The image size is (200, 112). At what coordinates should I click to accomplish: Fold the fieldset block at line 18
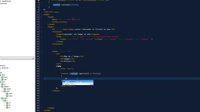click(x=41, y=32)
